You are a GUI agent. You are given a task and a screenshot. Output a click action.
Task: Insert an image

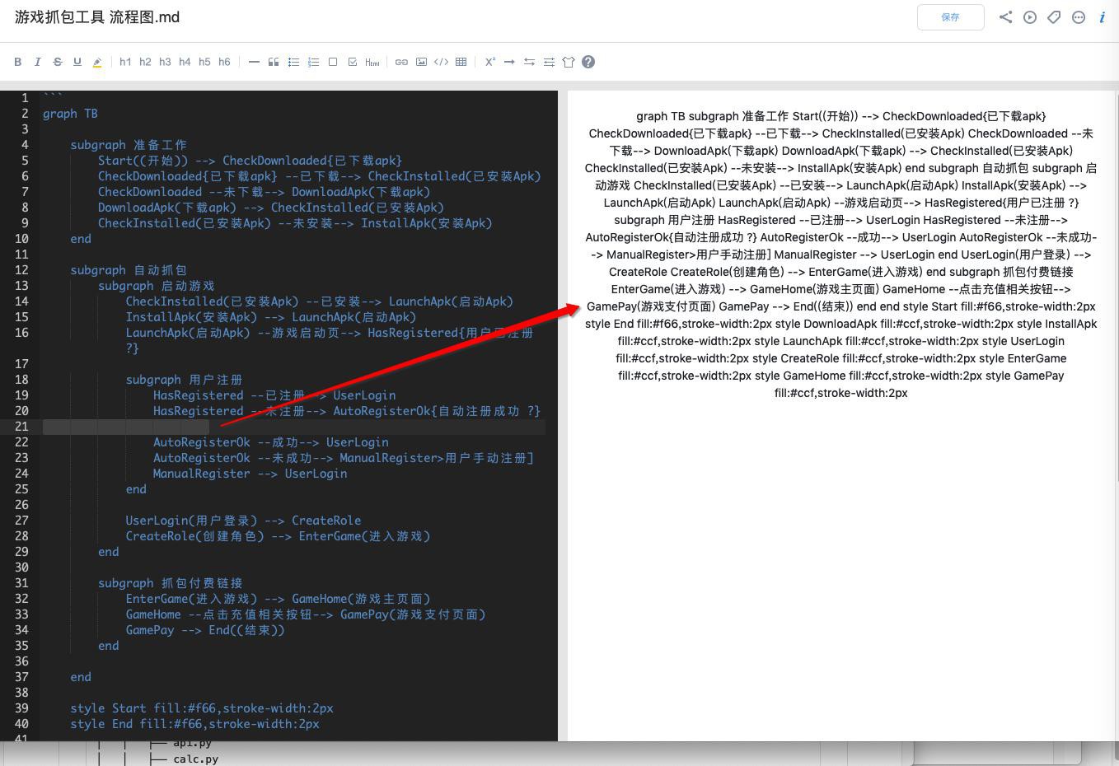pyautogui.click(x=421, y=62)
